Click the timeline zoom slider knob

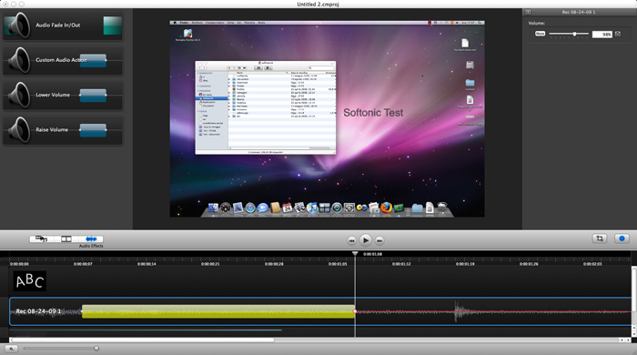[x=96, y=349]
